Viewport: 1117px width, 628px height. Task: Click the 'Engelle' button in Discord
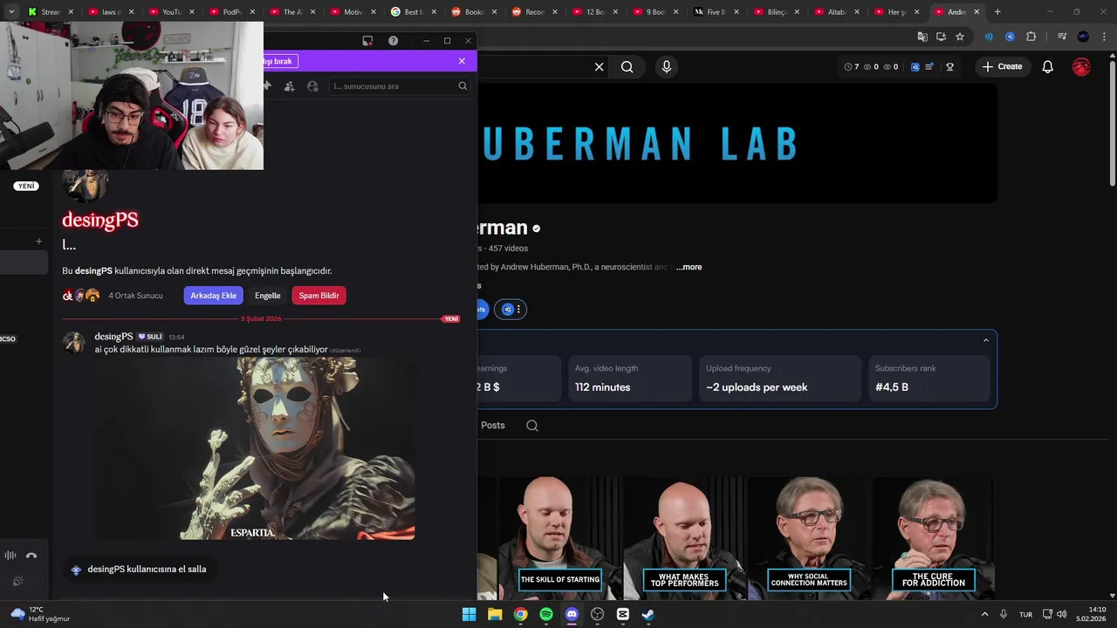click(268, 296)
